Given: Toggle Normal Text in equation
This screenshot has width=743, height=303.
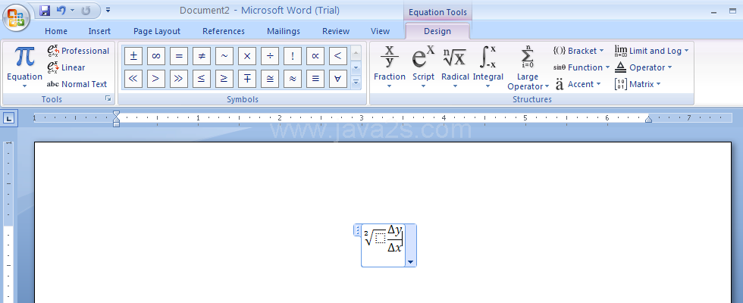Looking at the screenshot, I should [77, 84].
